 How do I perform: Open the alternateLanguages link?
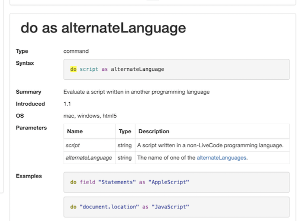tap(221, 158)
